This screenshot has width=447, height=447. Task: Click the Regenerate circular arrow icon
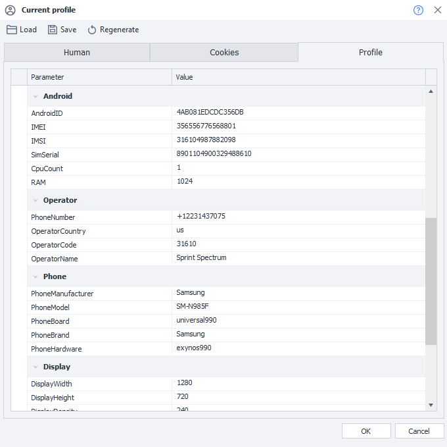[x=92, y=30]
